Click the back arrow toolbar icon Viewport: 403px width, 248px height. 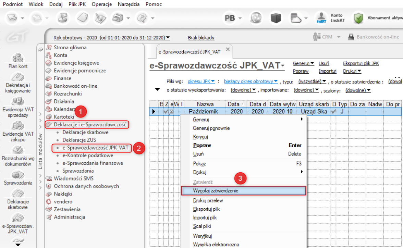(x=12, y=18)
